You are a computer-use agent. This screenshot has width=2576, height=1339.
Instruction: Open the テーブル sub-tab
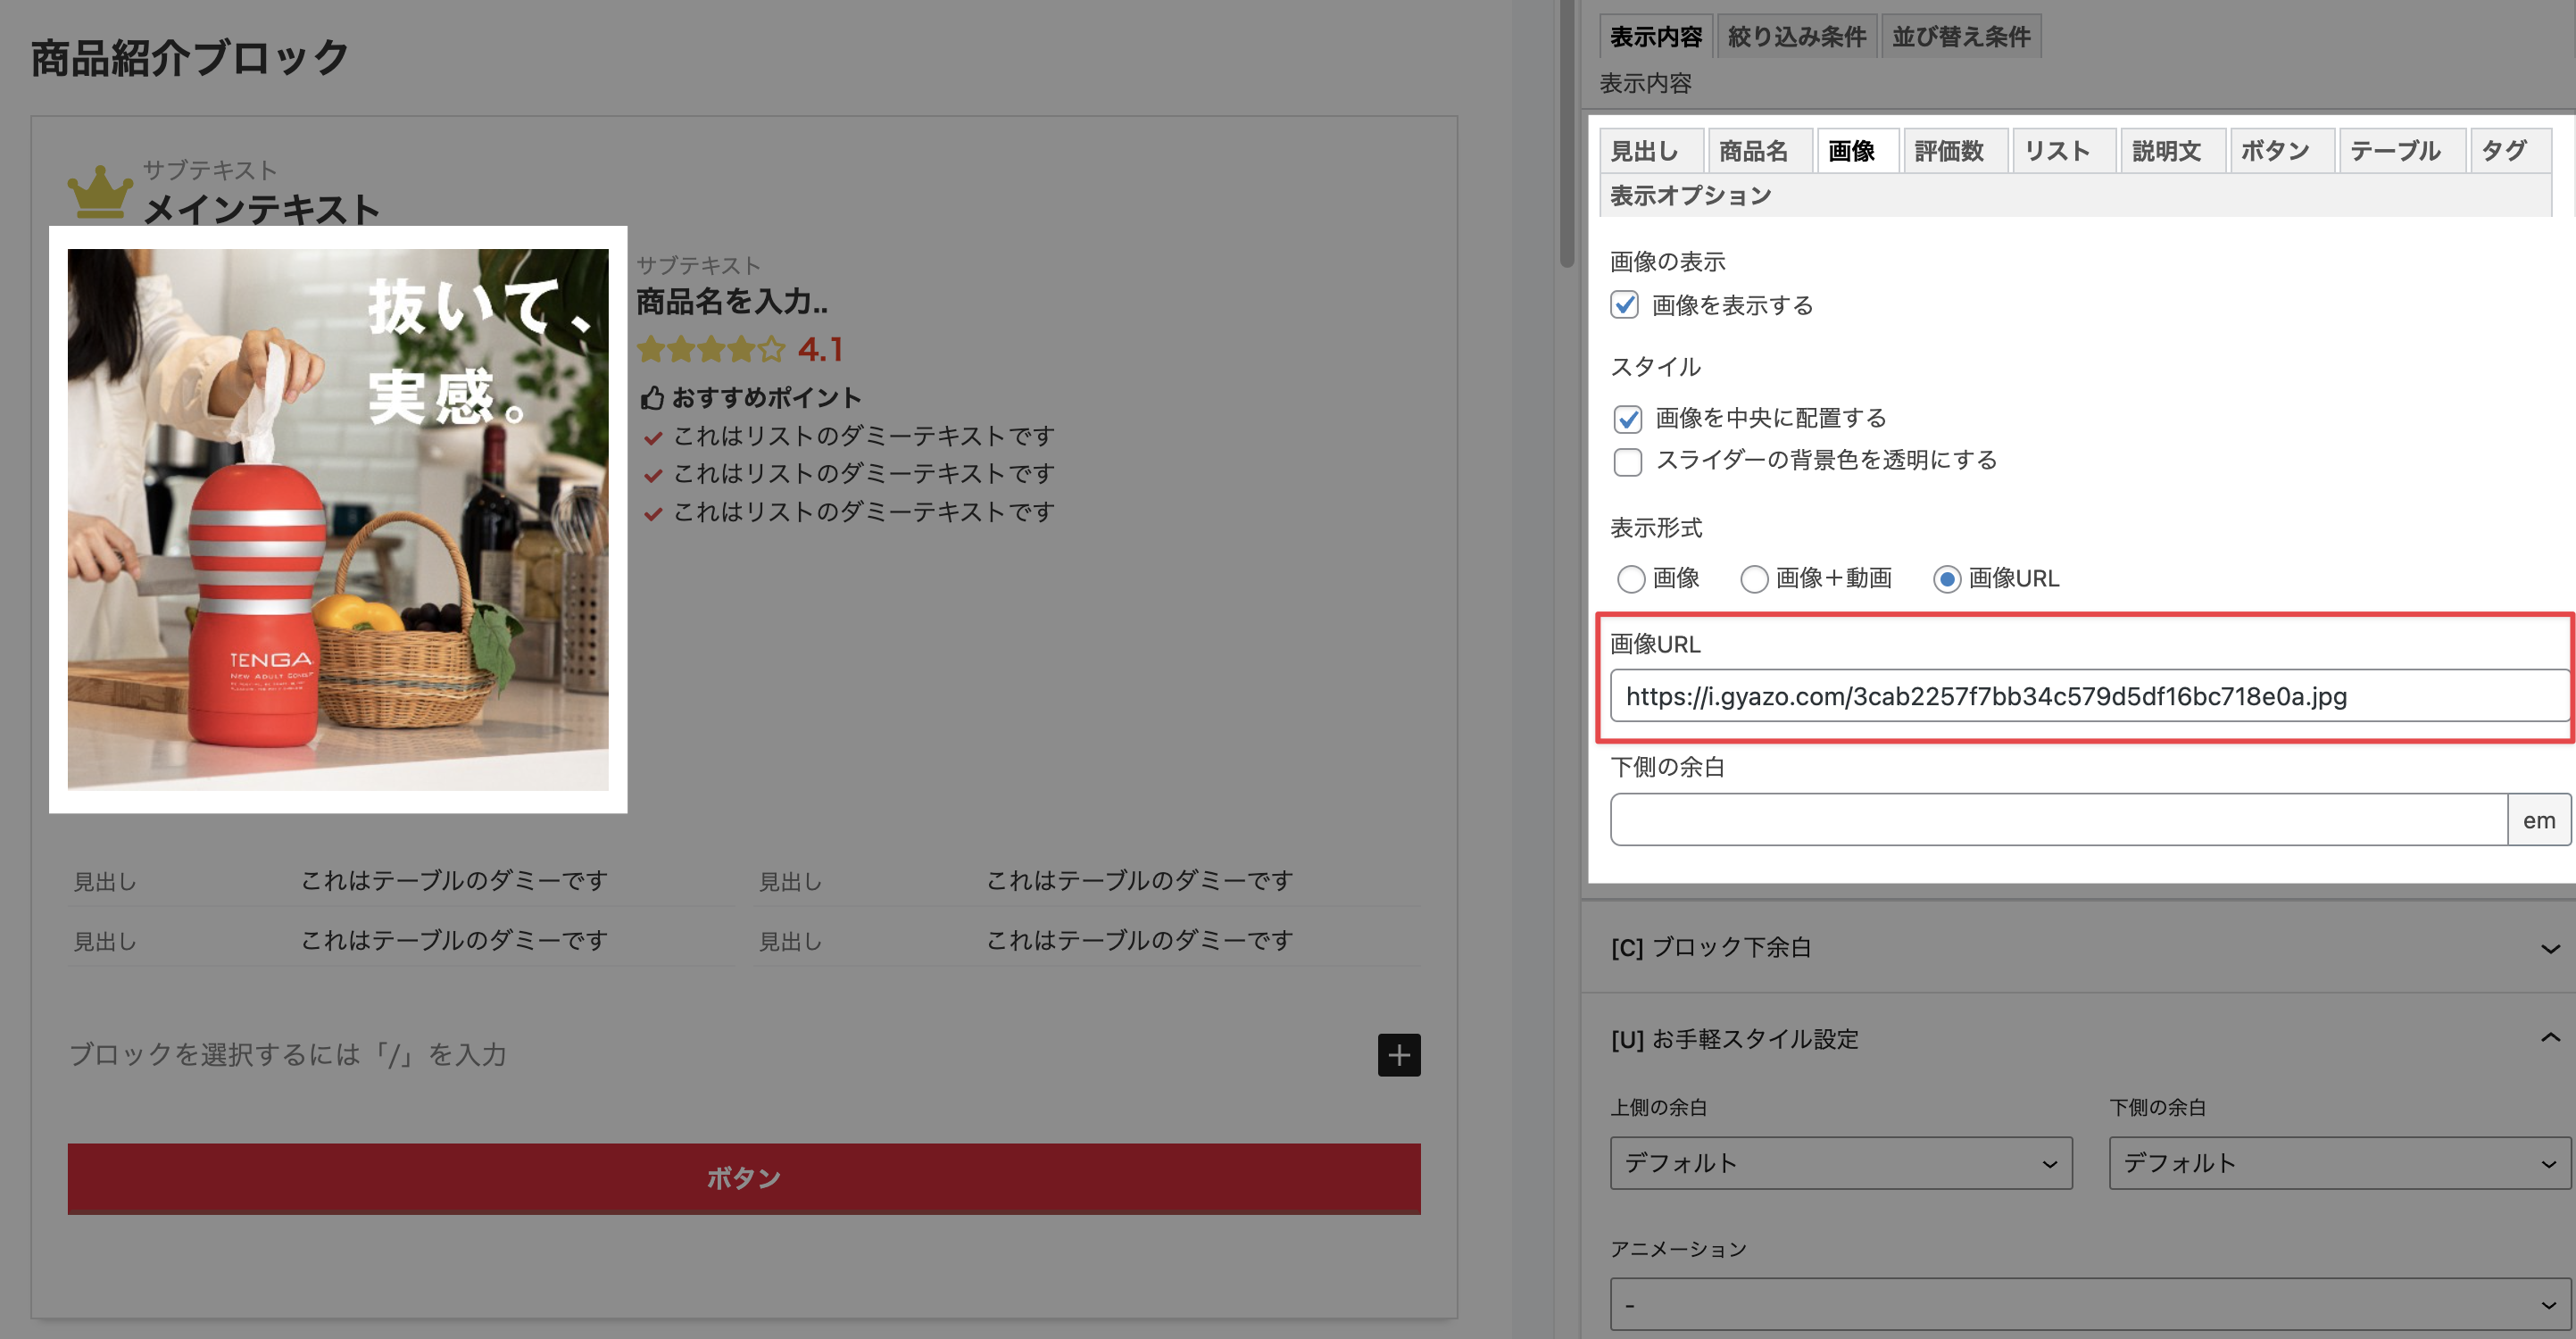(x=2401, y=151)
